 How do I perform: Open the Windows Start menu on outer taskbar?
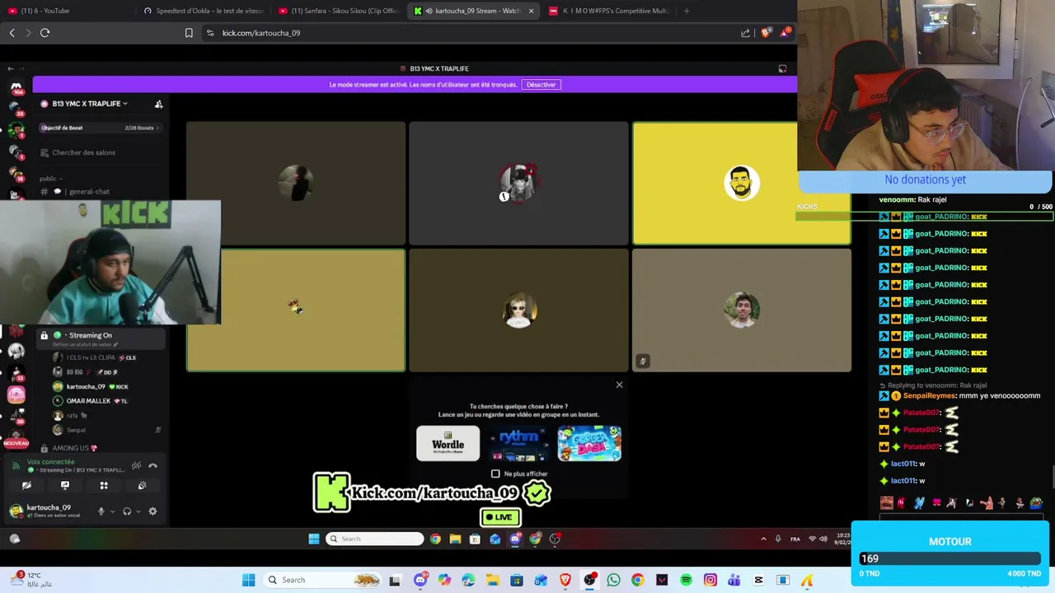tap(248, 580)
